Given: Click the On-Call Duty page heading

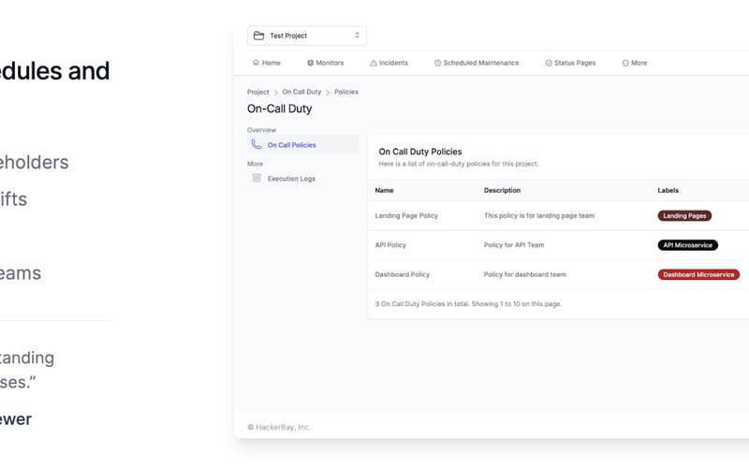Looking at the screenshot, I should coord(279,109).
